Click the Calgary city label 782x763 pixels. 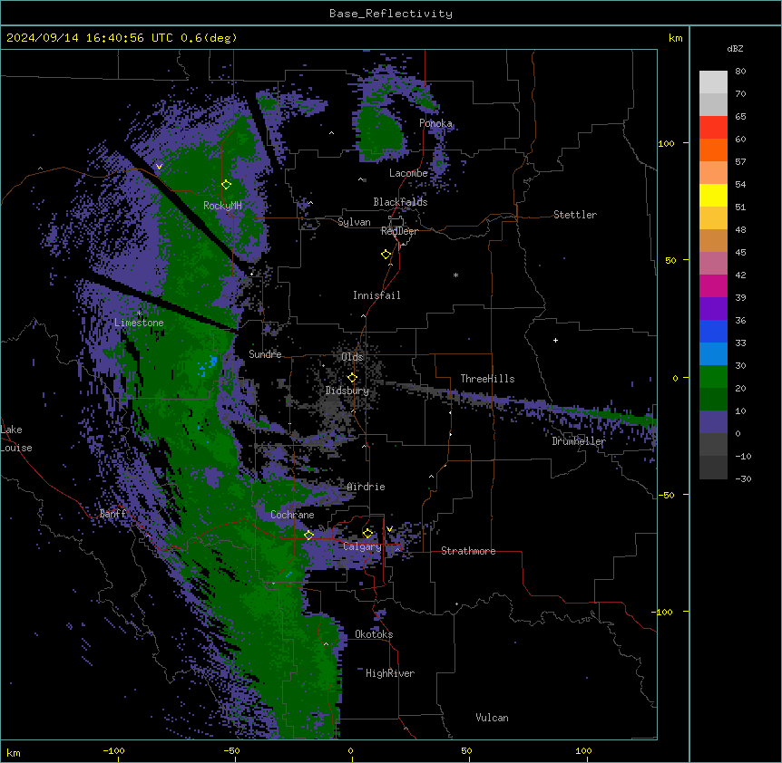coord(362,546)
